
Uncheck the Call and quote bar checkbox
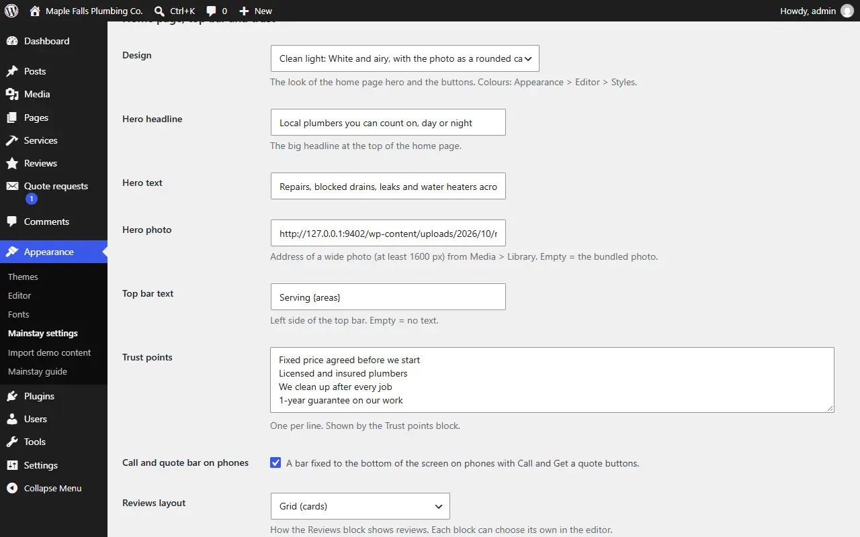[x=275, y=462]
